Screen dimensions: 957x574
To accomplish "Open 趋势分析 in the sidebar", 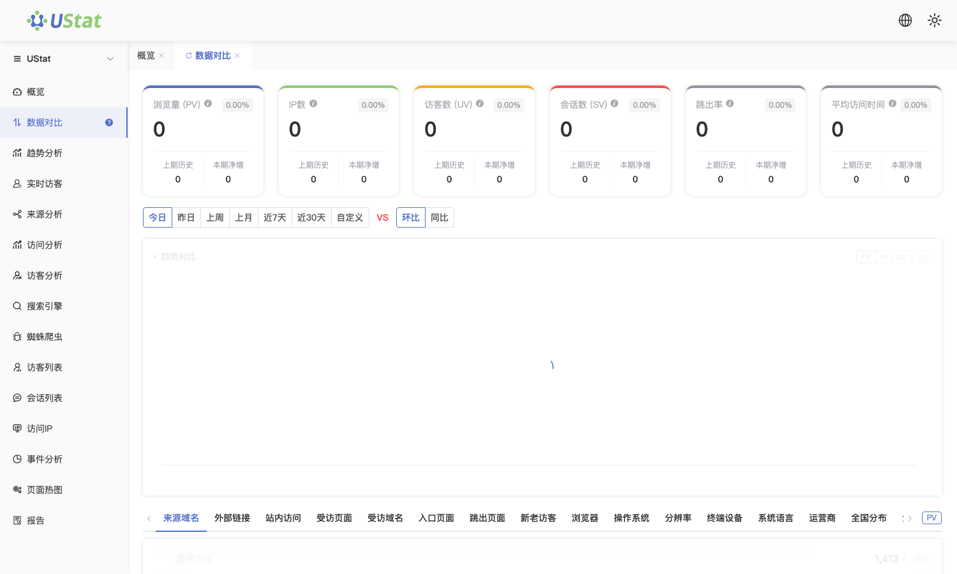I will tap(64, 153).
